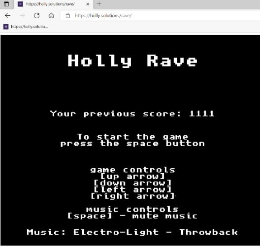The width and height of the screenshot is (260, 248).
Task: Click the 'Your previous score: 1111' text
Action: click(132, 114)
